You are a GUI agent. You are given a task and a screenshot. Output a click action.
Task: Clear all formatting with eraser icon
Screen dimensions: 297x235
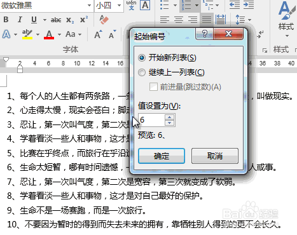point(104,20)
